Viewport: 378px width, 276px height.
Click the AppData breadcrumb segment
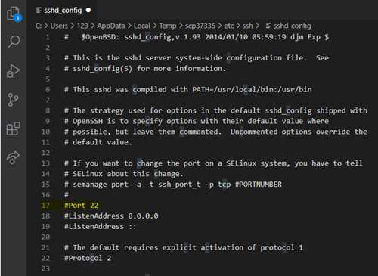(111, 26)
